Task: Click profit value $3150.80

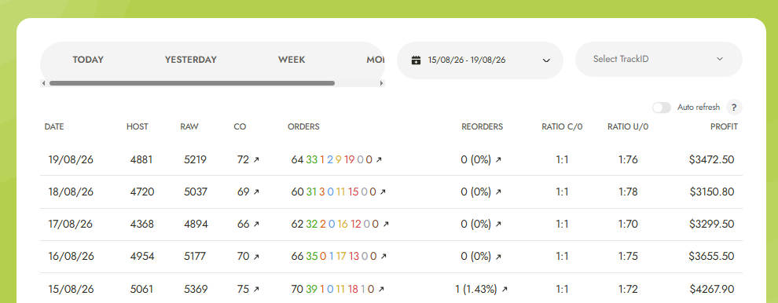Action: click(711, 192)
